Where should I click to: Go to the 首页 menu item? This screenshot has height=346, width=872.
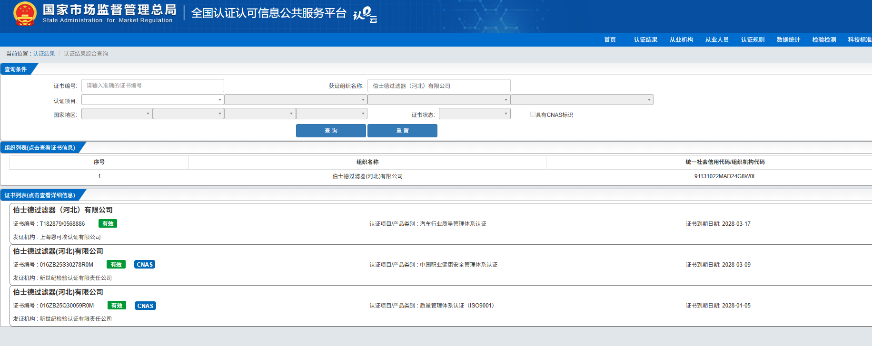pyautogui.click(x=610, y=40)
